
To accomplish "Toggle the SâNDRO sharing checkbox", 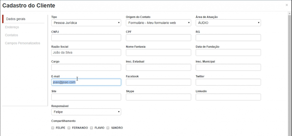I will coord(108,128).
